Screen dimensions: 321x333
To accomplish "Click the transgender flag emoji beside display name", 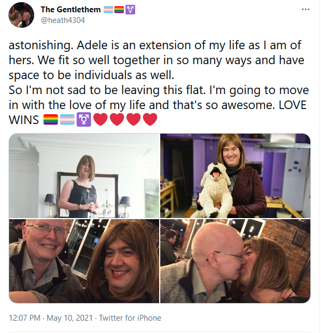I will [x=108, y=10].
